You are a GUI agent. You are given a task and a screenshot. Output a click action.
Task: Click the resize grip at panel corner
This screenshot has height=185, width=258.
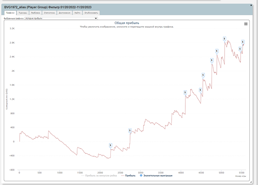click(x=251, y=182)
